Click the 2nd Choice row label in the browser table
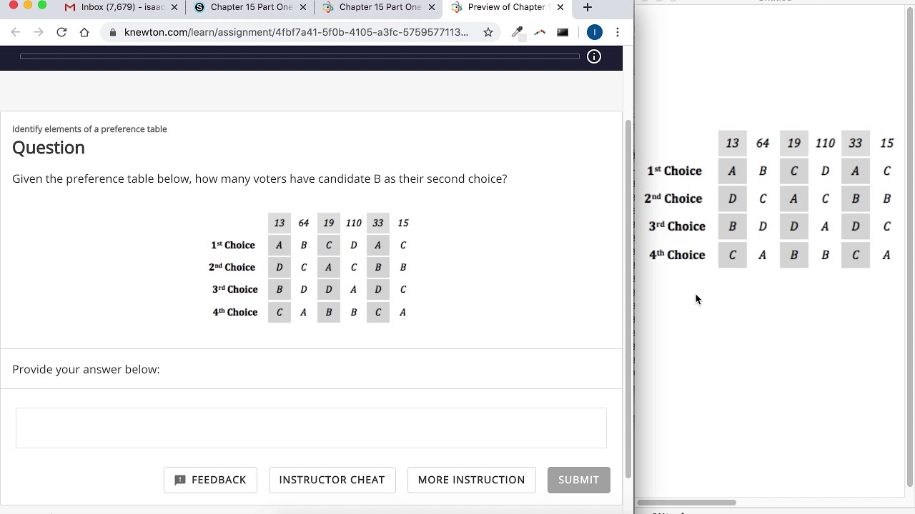This screenshot has width=915, height=514. click(232, 267)
